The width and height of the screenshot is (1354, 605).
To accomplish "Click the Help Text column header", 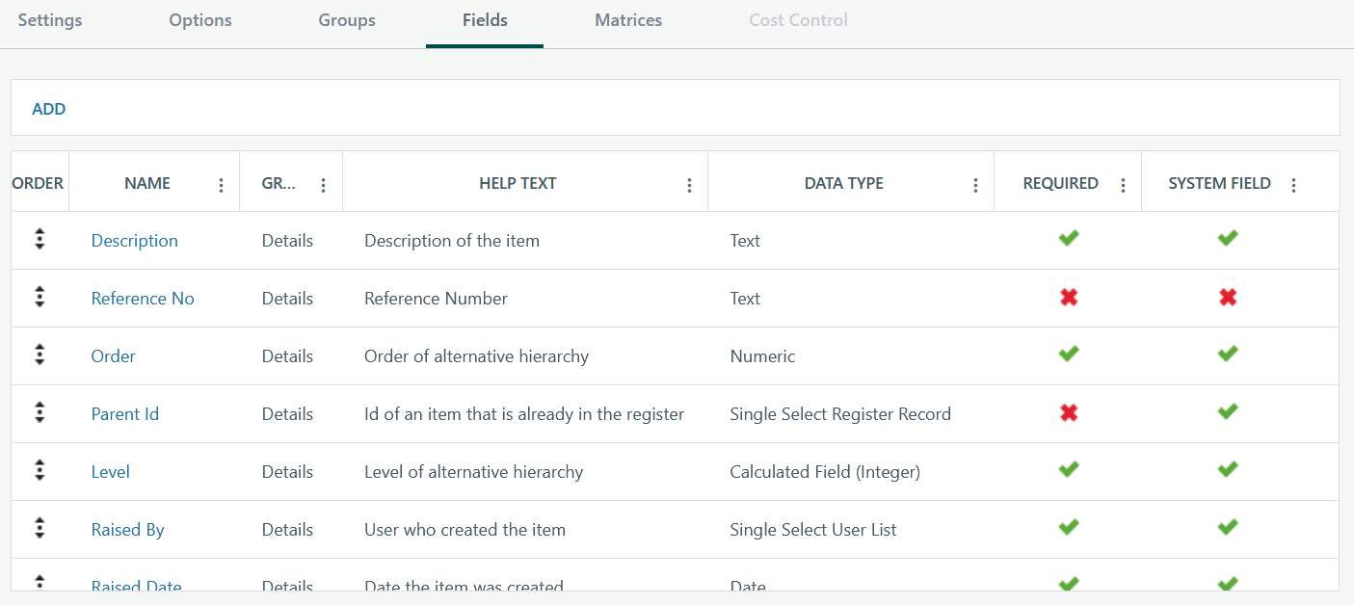I will point(518,183).
